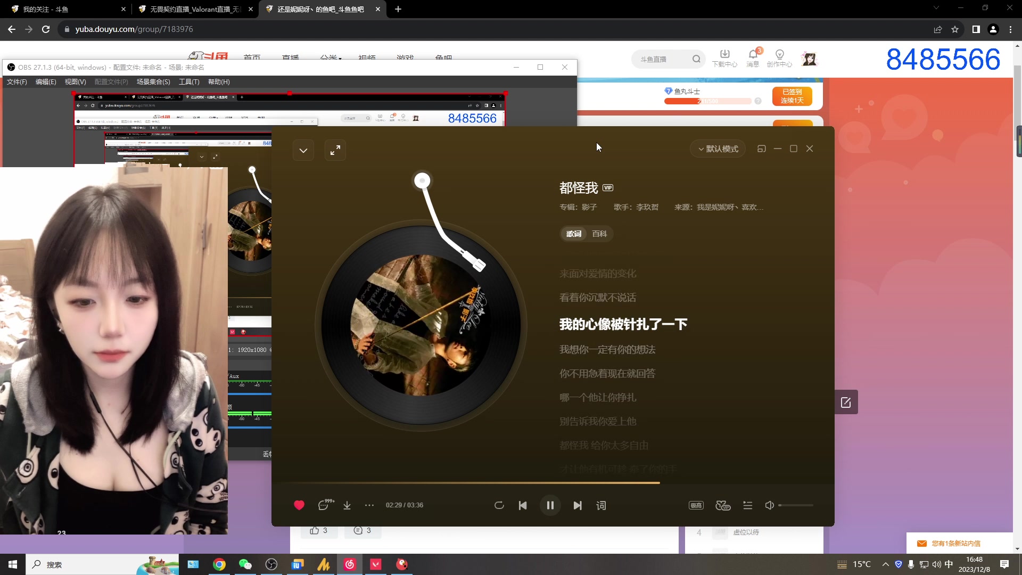Adjust the music player volume slider
The image size is (1022, 575).
(x=796, y=505)
